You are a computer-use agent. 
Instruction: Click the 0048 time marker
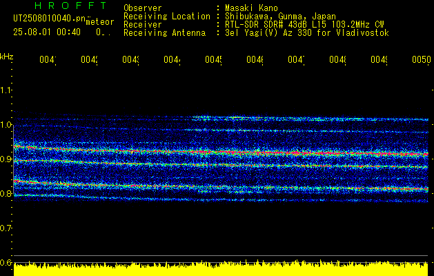[x=338, y=59]
